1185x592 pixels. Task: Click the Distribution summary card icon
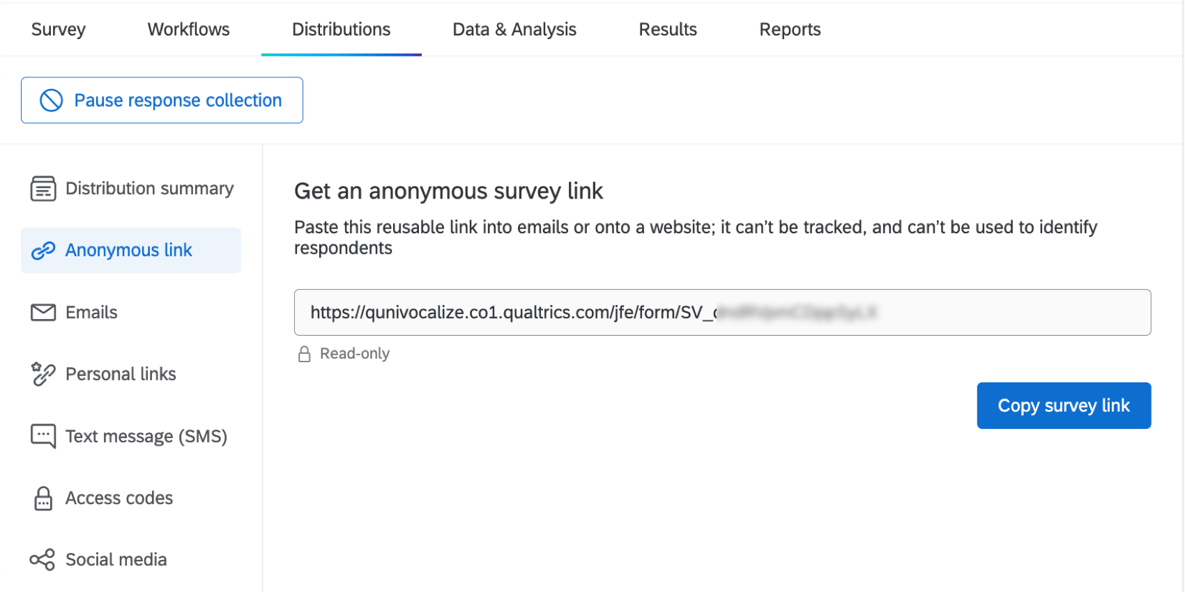[43, 188]
